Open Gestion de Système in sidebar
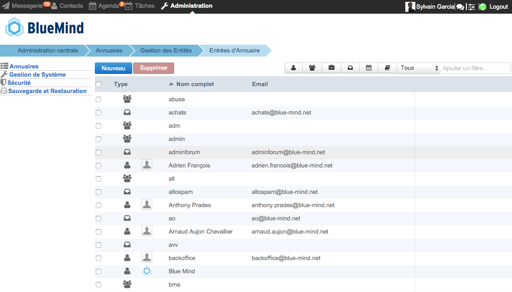512x292 pixels. point(37,74)
